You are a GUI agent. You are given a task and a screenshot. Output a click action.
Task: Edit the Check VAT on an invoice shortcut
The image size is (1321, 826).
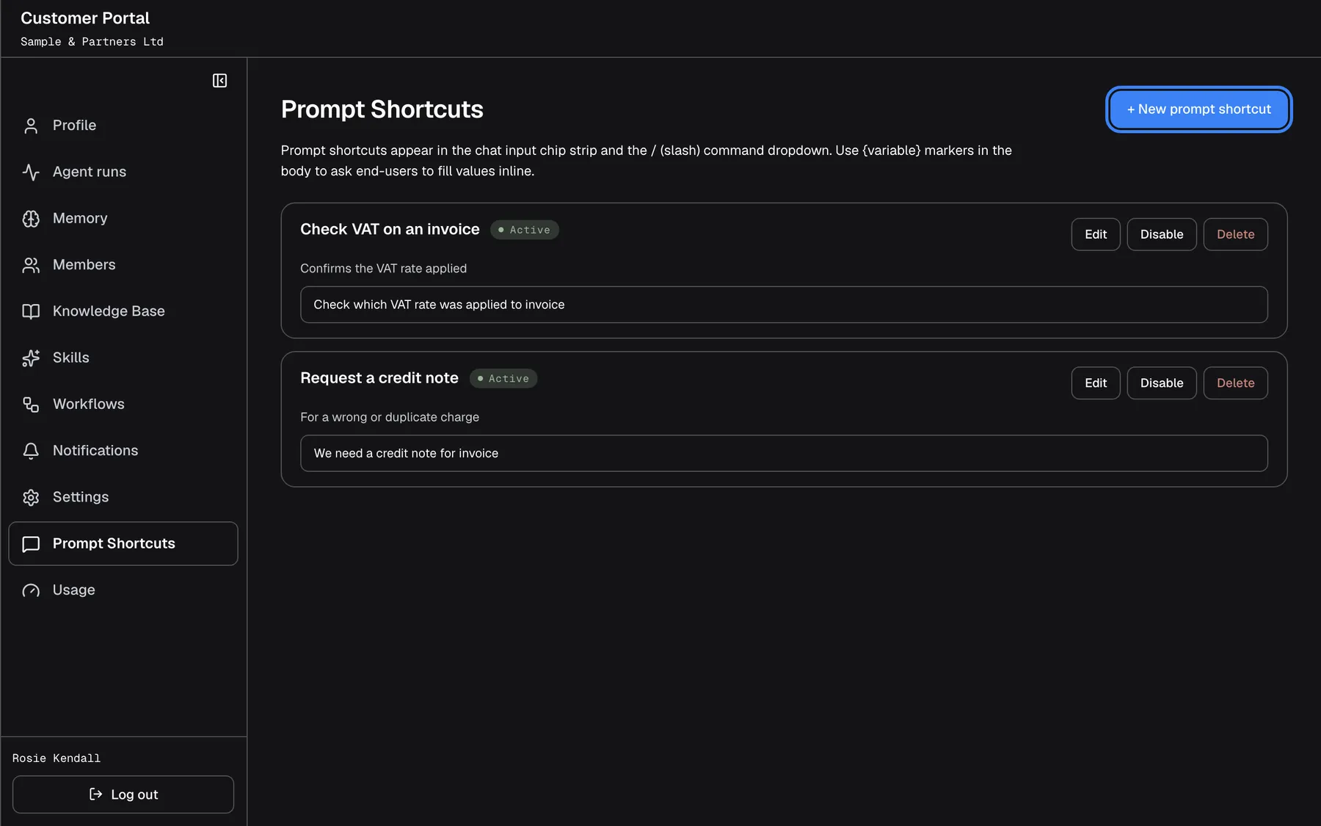pos(1096,234)
